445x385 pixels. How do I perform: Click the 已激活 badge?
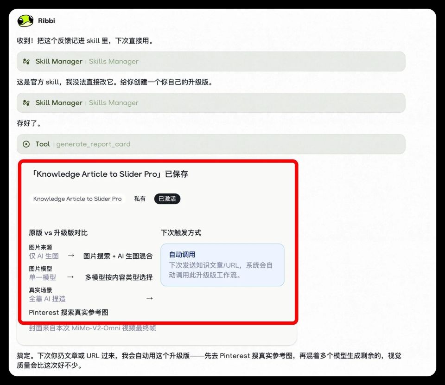(167, 199)
